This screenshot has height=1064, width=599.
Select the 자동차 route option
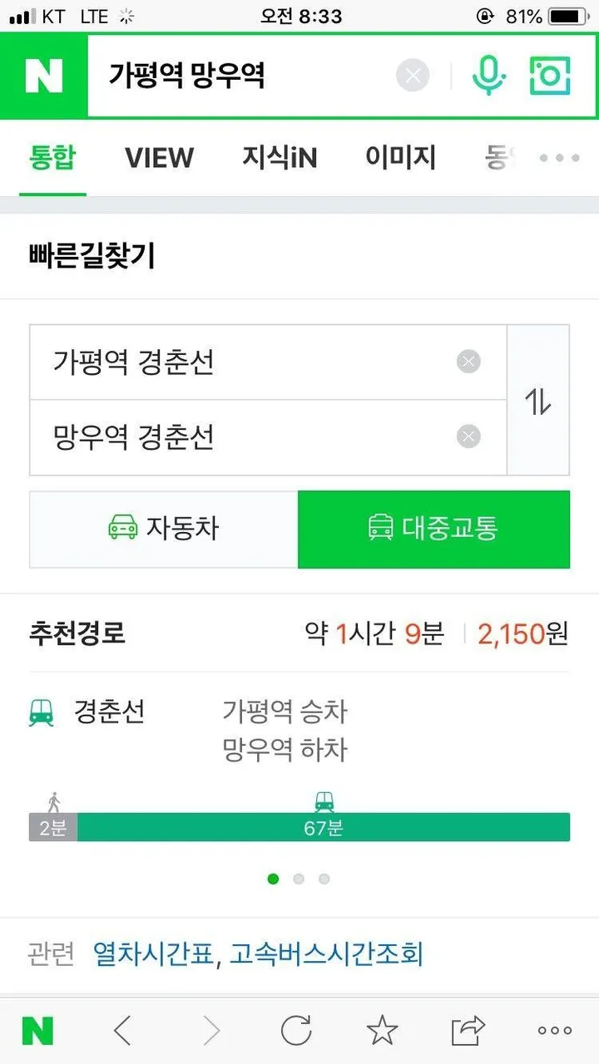point(164,529)
